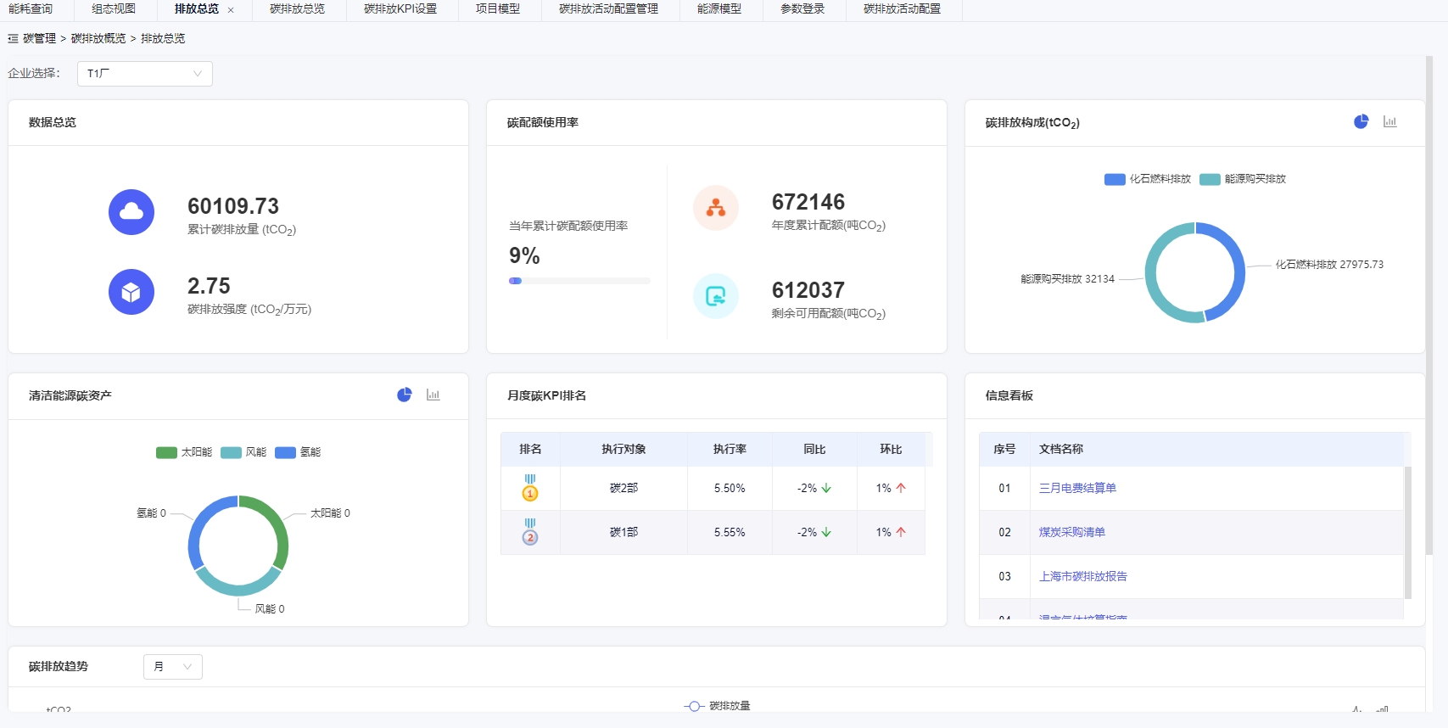Toggle 化石燃料排放 legend item in chart
Viewport: 1448px width, 728px height.
pos(1147,179)
